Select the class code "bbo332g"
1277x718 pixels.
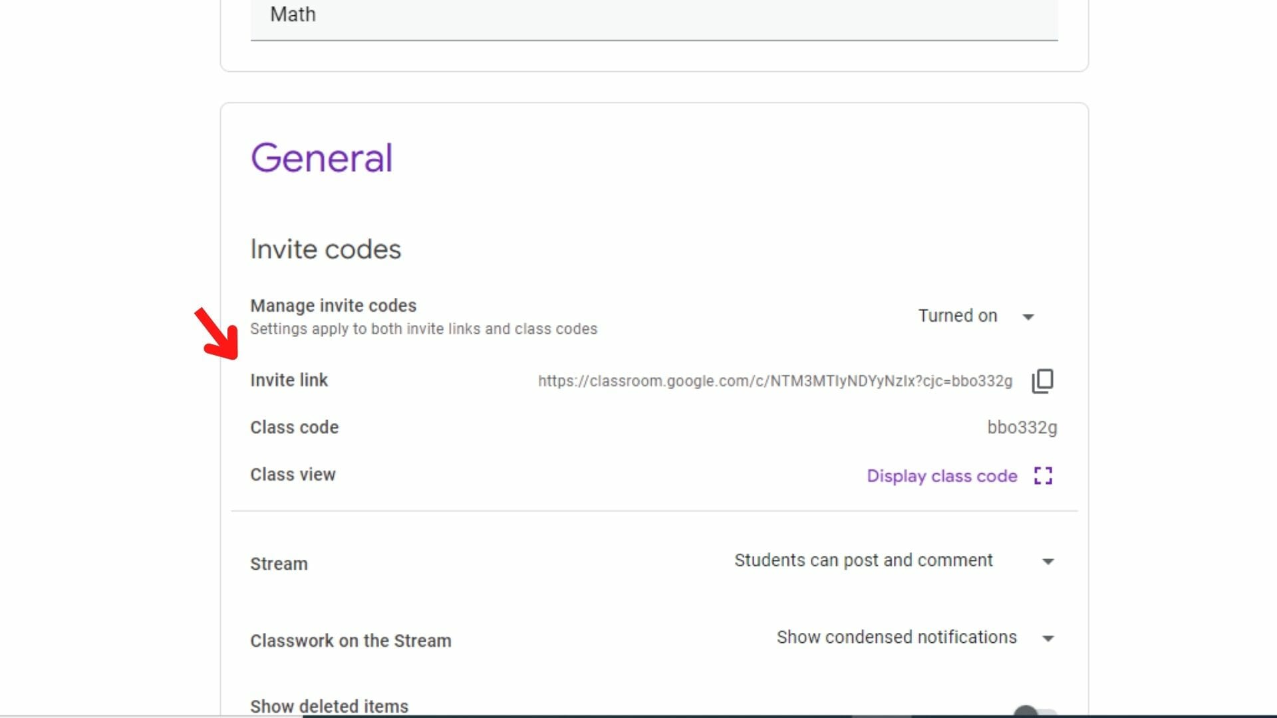point(1023,427)
